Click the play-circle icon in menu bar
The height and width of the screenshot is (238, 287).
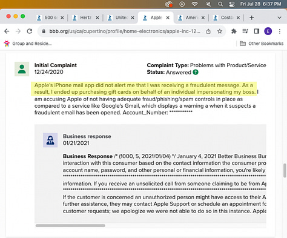click(182, 4)
